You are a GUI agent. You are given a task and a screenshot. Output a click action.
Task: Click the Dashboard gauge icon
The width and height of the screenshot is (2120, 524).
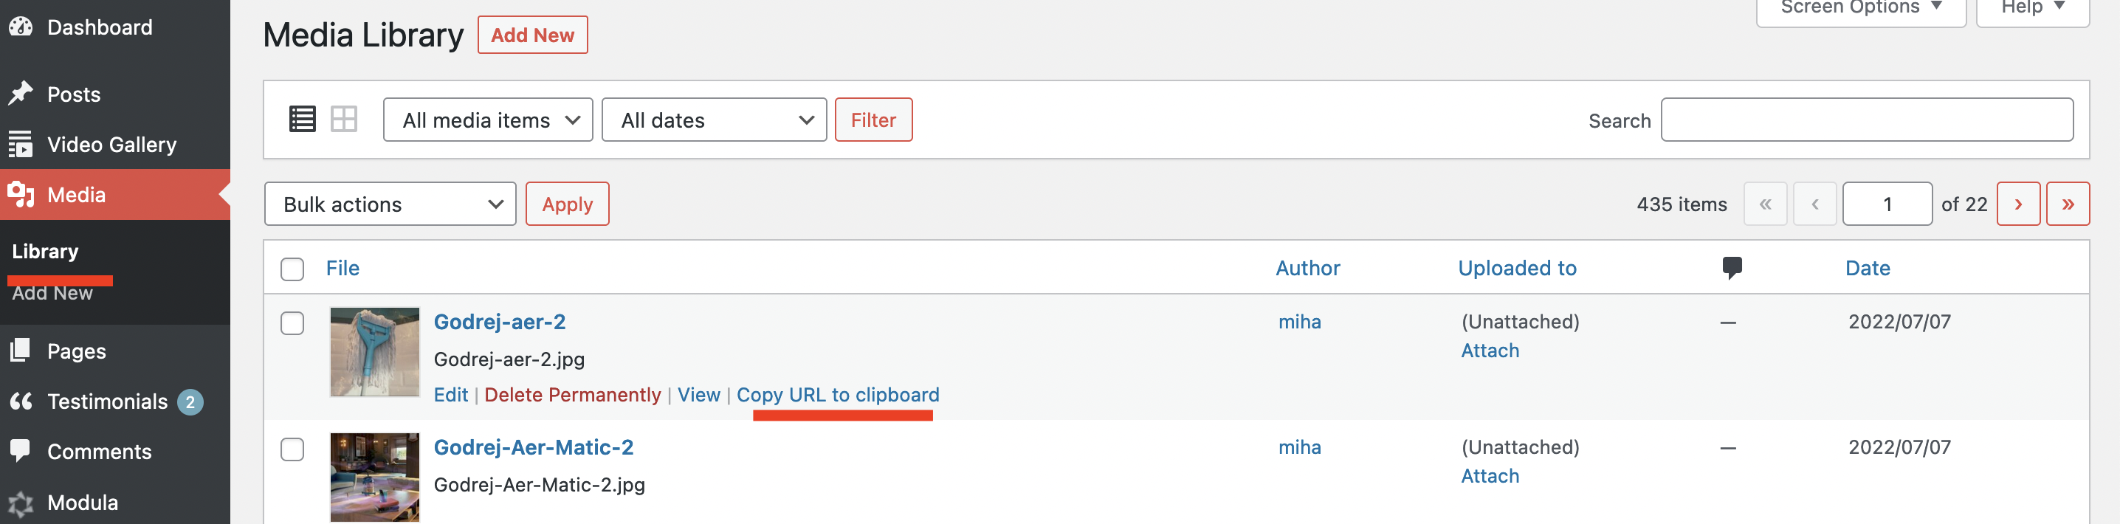(21, 27)
